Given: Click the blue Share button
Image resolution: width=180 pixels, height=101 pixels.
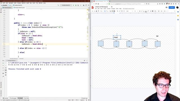Looking at the screenshot, I should (x=172, y=8).
